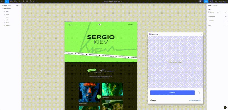Screen dimensions: 228x110
Task: Add a local style with plus
Action: (226, 21)
